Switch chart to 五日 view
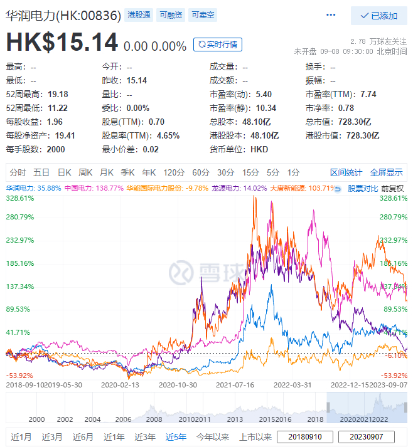The height and width of the screenshot is (447, 413). coord(41,172)
